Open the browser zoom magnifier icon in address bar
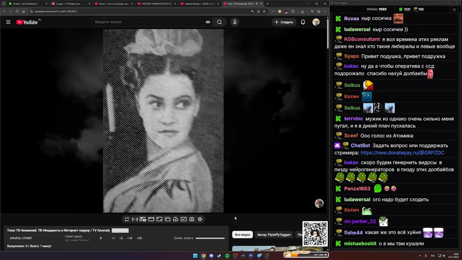The height and width of the screenshot is (260, 462). tap(253, 11)
